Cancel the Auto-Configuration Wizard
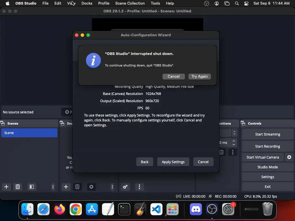Viewport: 295px width, 221px height. tap(203, 162)
